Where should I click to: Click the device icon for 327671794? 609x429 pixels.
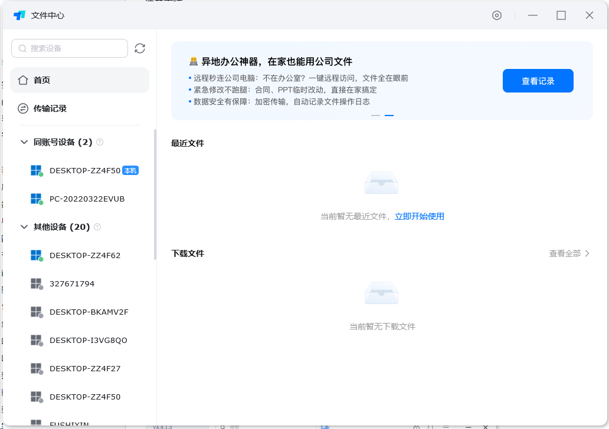point(37,284)
